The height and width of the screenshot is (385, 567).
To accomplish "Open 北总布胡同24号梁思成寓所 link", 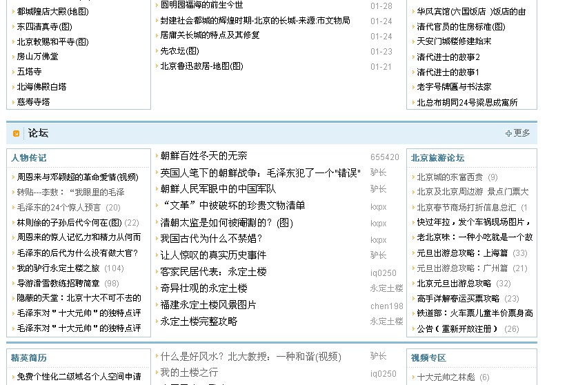I will coord(467,103).
